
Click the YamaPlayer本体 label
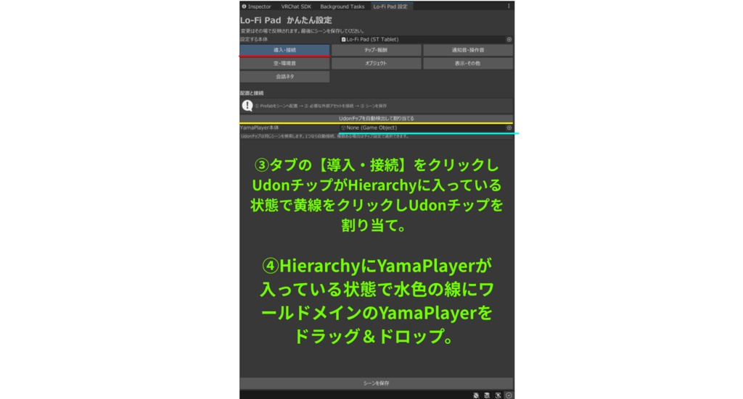[259, 127]
